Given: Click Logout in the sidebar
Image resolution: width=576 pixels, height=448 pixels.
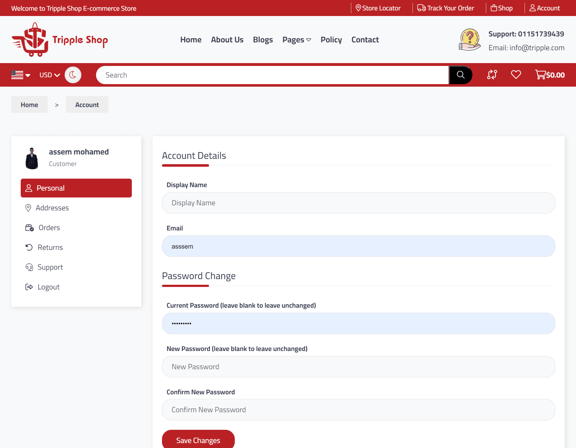Looking at the screenshot, I should point(48,287).
